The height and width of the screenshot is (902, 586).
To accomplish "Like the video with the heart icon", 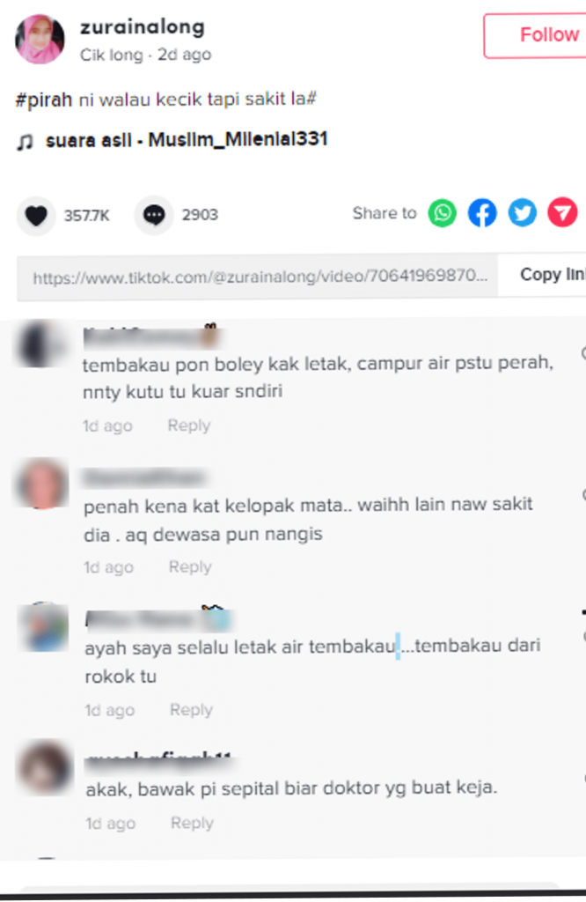I will pyautogui.click(x=35, y=216).
